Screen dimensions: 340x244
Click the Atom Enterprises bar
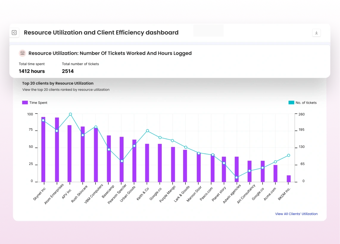point(57,150)
